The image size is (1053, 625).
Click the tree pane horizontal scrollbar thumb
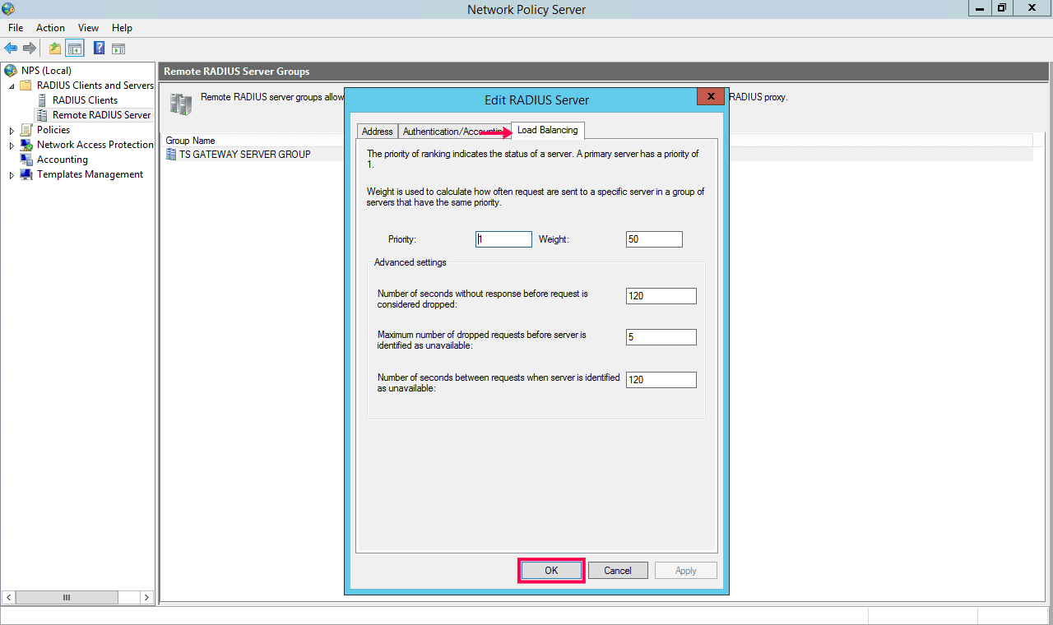coord(67,597)
